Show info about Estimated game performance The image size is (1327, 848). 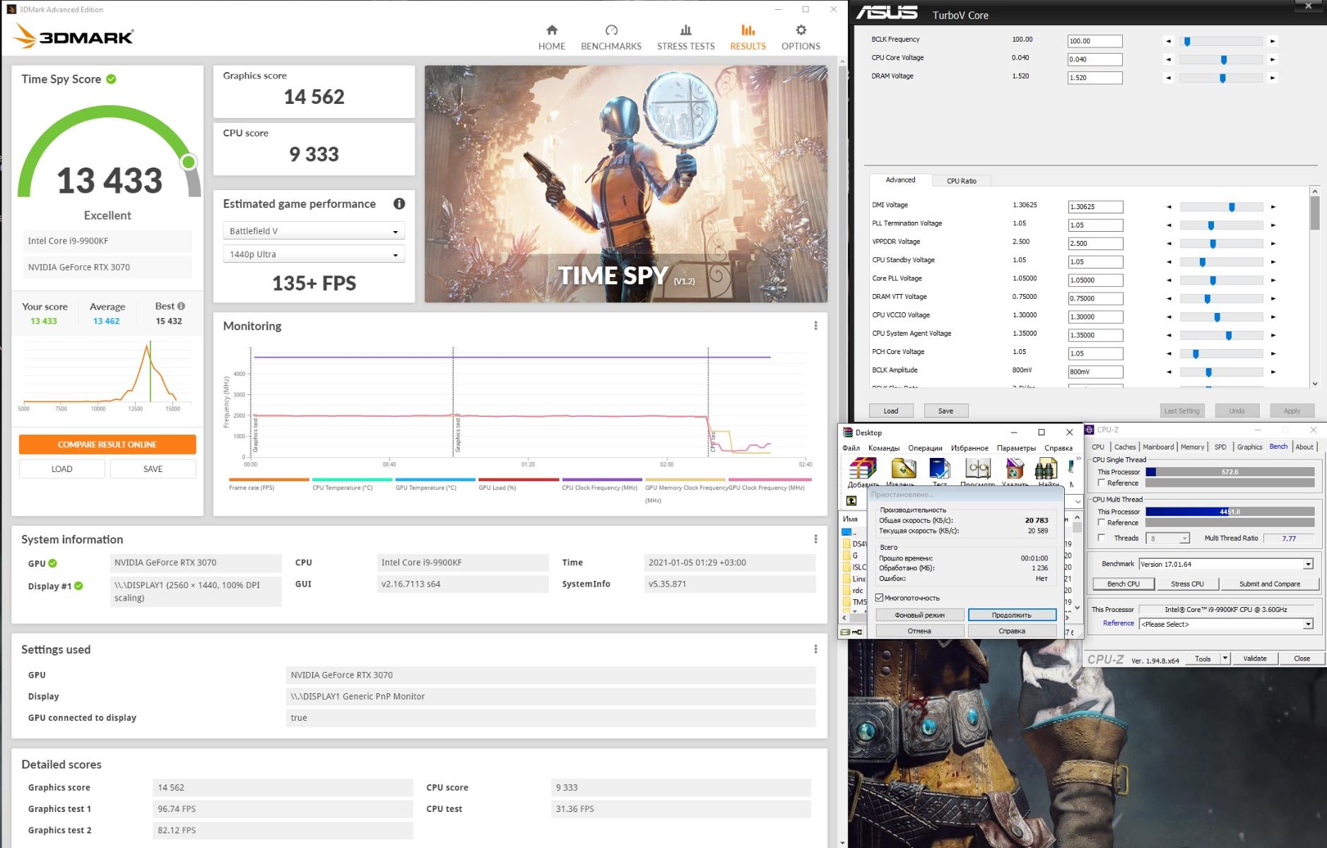click(399, 204)
